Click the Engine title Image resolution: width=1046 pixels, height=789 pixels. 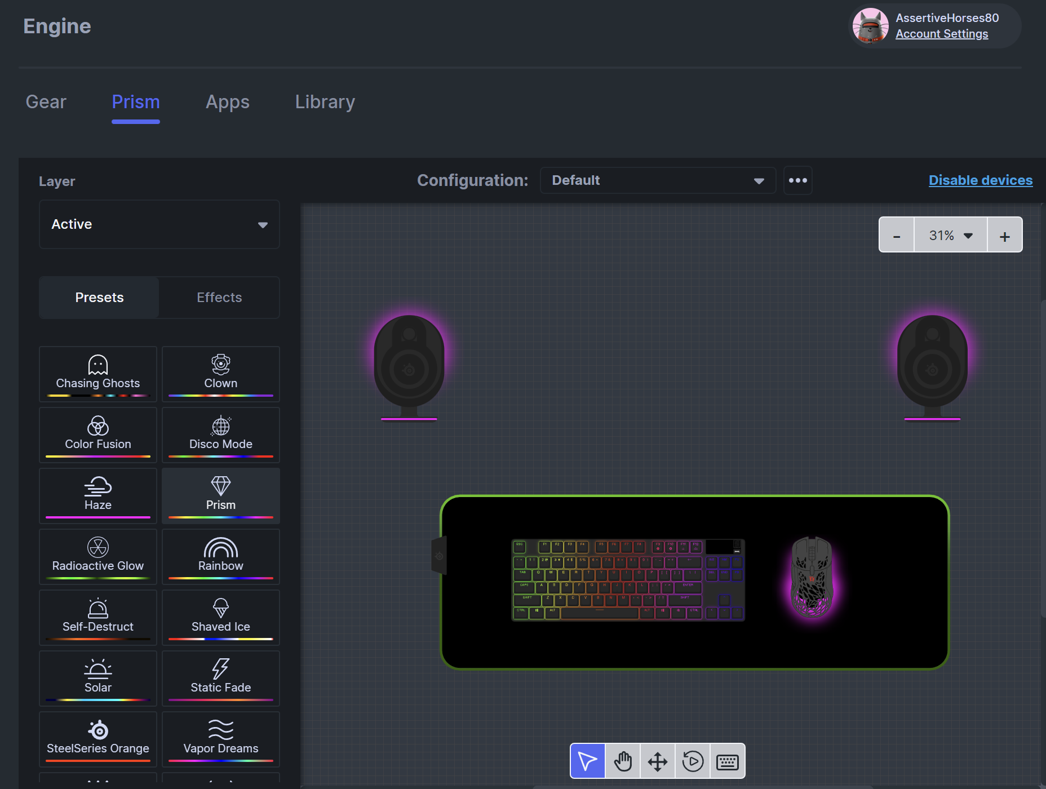click(57, 26)
